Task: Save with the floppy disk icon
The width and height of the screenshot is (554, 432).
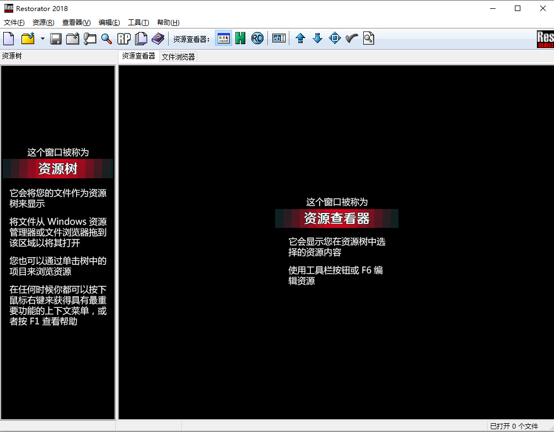Action: pyautogui.click(x=56, y=39)
